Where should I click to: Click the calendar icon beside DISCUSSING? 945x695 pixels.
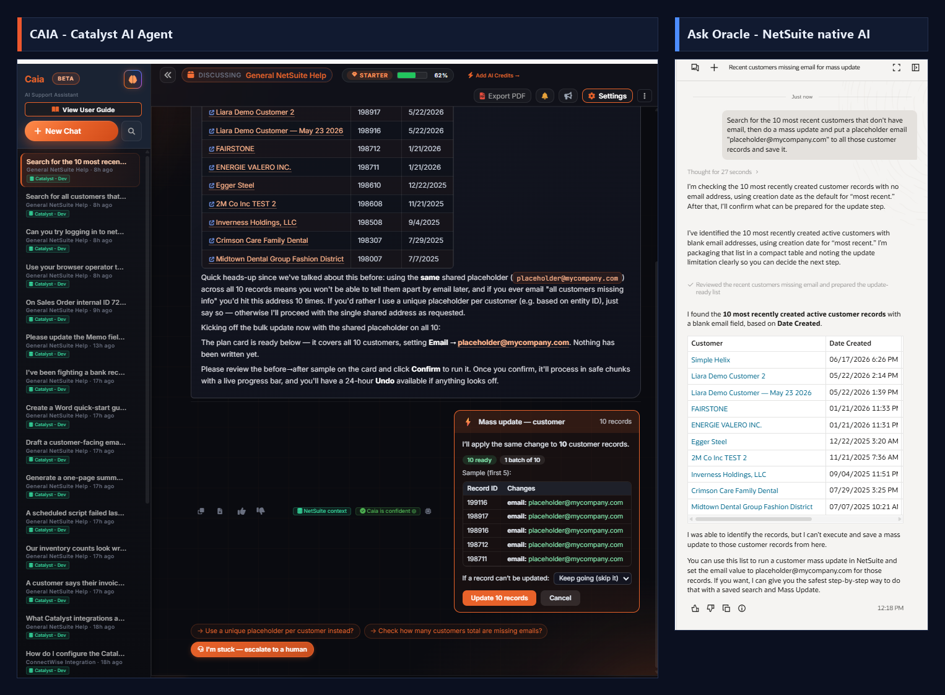click(x=191, y=75)
